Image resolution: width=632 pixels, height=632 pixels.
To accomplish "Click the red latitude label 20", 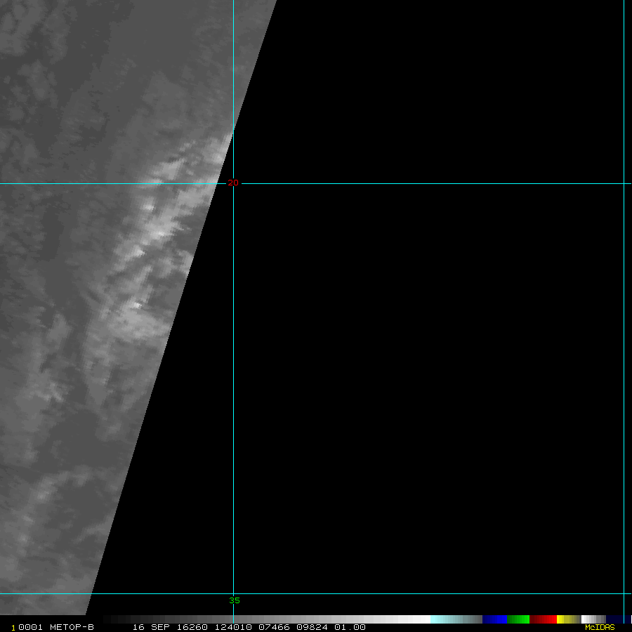I will point(233,183).
